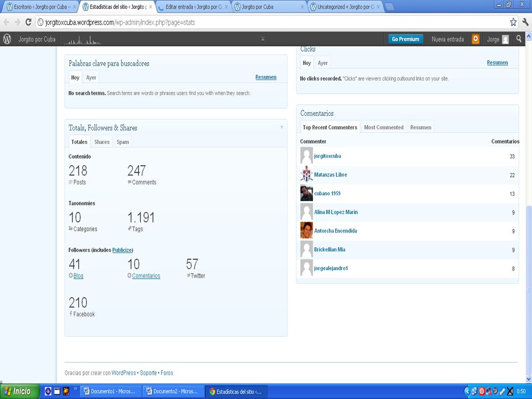This screenshot has width=532, height=399.
Task: Switch to the Editar entrada browser tab
Action: pos(194,7)
